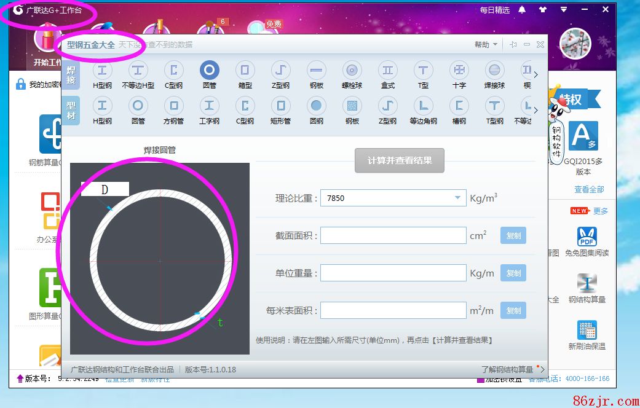The width and height of the screenshot is (640, 408).
Task: Open the 了解钢结构算量 link
Action: (507, 369)
